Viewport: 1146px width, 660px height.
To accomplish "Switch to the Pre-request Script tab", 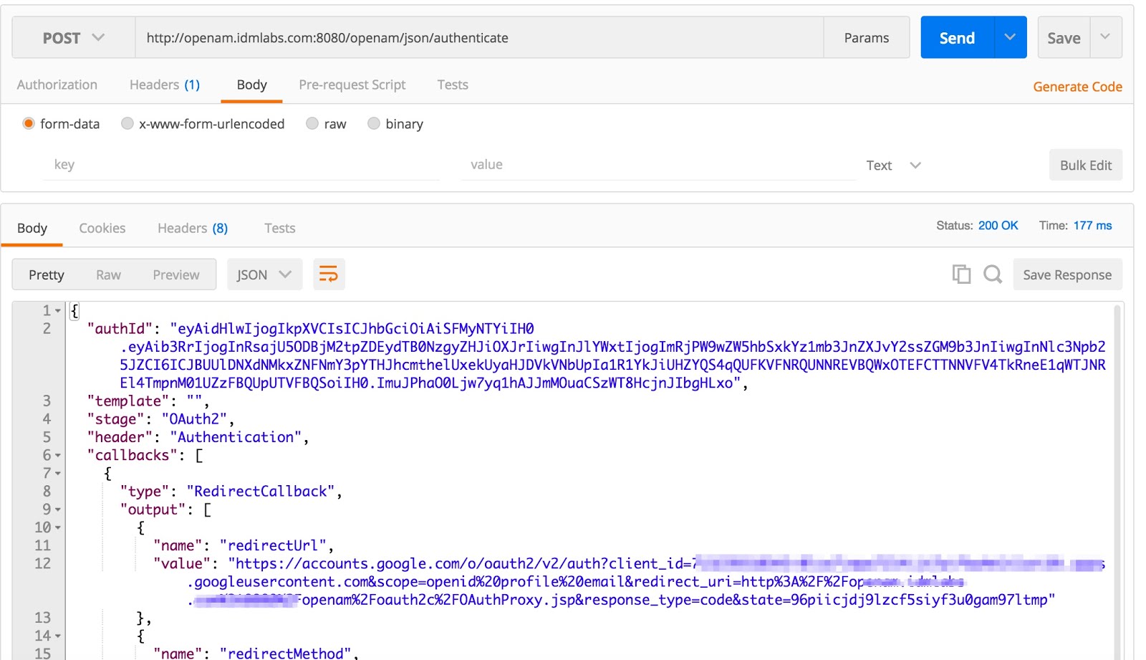I will click(352, 85).
